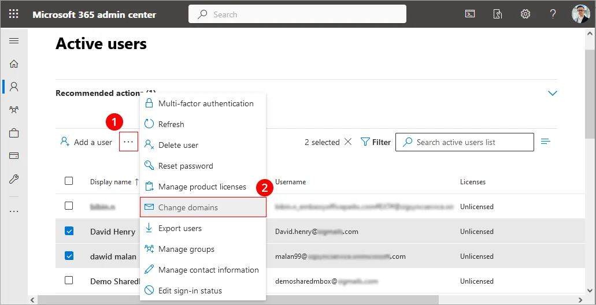Go to Home in the sidebar
The image size is (596, 305).
(14, 64)
